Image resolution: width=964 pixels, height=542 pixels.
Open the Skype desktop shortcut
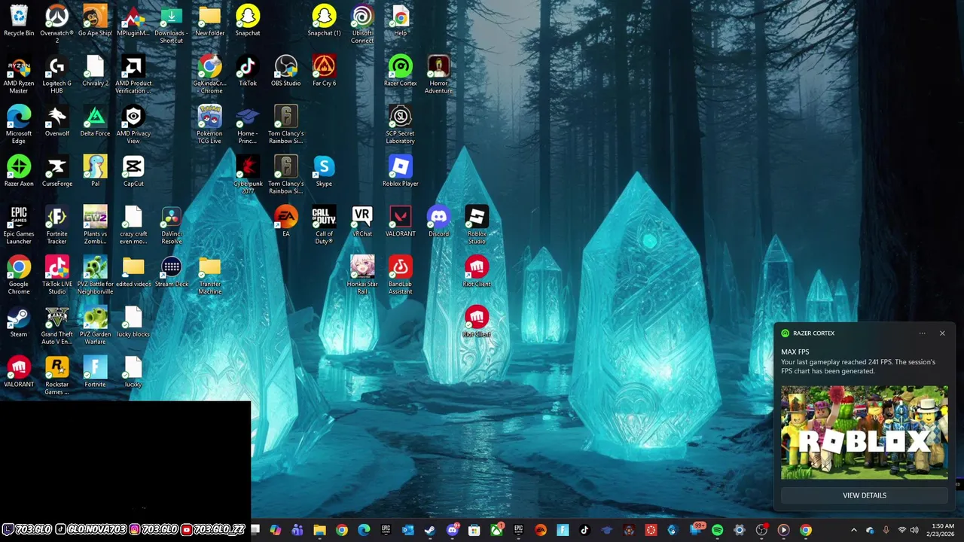pos(324,171)
